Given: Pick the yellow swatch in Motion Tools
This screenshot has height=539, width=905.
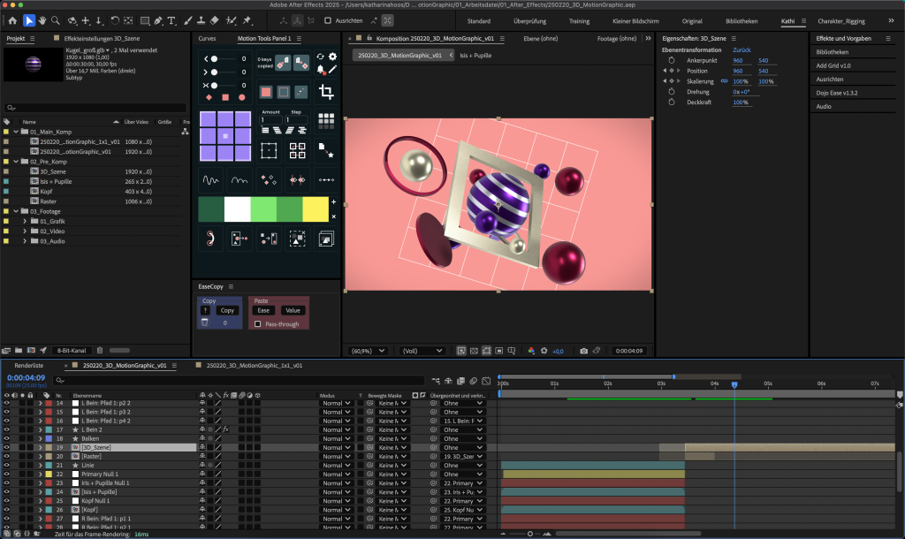Looking at the screenshot, I should pyautogui.click(x=315, y=209).
